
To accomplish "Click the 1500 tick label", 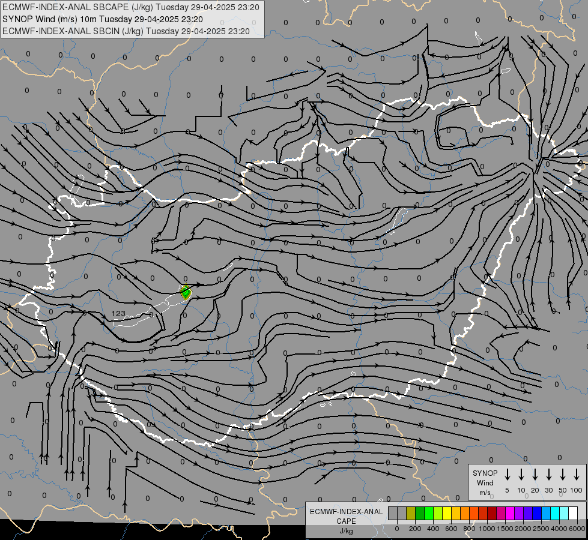I will (505, 529).
